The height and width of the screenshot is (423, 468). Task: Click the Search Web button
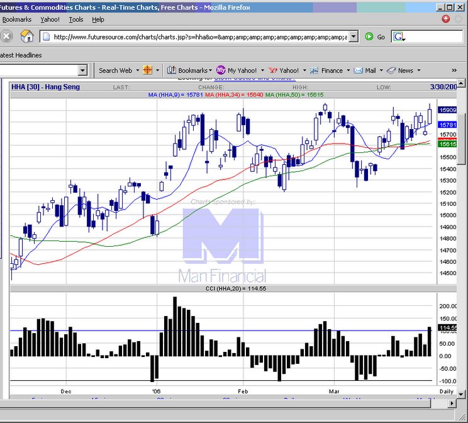[116, 70]
